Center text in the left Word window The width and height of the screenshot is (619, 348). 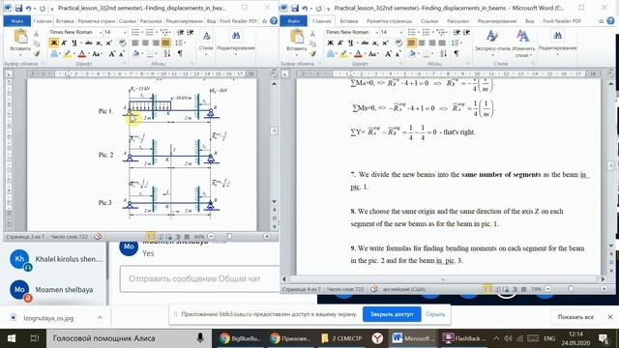pos(145,43)
